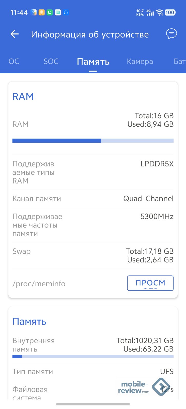
Task: Open the Камера tab
Action: (140, 61)
